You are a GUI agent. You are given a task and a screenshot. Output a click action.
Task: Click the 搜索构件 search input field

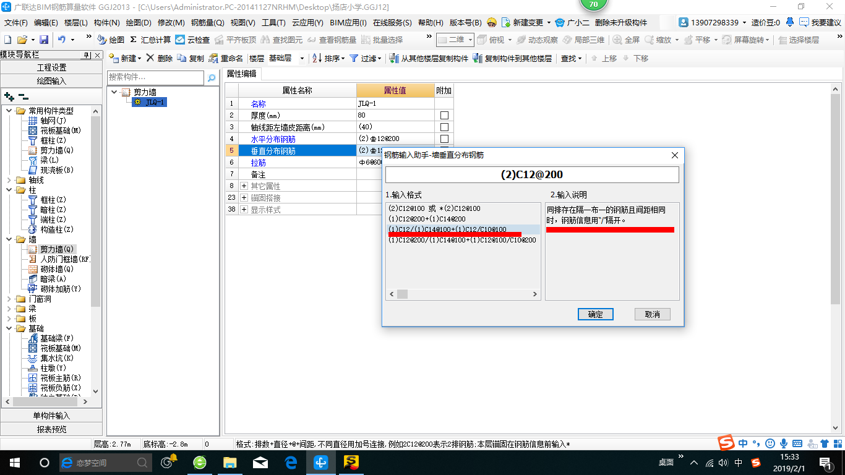click(x=155, y=77)
